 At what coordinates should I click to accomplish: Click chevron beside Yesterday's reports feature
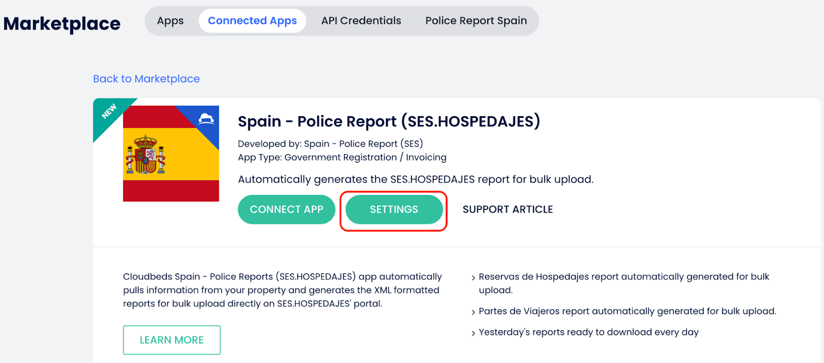pos(474,333)
